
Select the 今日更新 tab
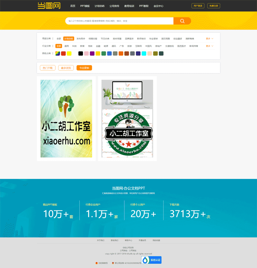[84, 68]
